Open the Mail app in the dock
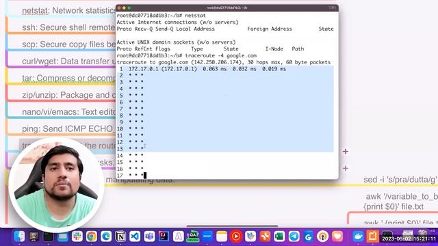Screen dimensions: 438x246 coord(63,236)
